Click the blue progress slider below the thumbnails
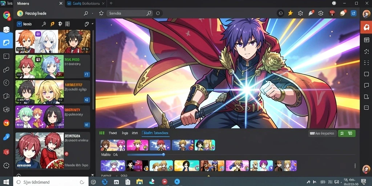Viewport: 372px width, 186px height. (145, 155)
